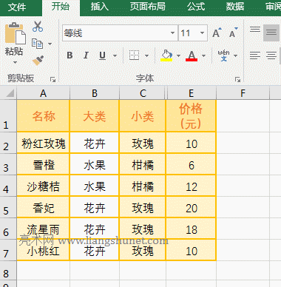Image resolution: width=281 pixels, height=287 pixels.
Task: Align text left
Action: tap(255, 55)
